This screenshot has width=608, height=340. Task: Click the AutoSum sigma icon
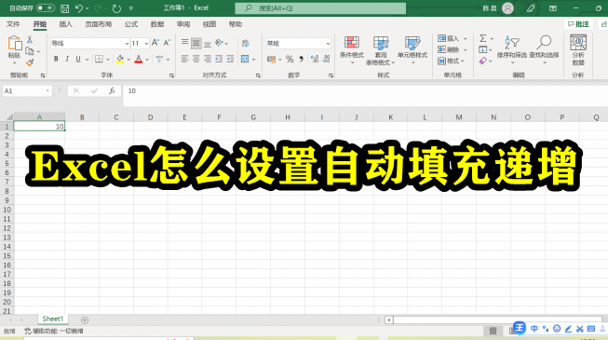pyautogui.click(x=482, y=38)
